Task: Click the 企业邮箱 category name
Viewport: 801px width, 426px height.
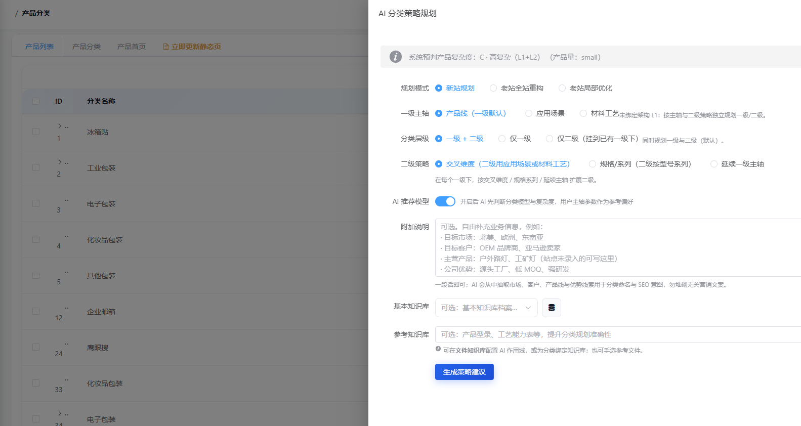Action: [101, 312]
